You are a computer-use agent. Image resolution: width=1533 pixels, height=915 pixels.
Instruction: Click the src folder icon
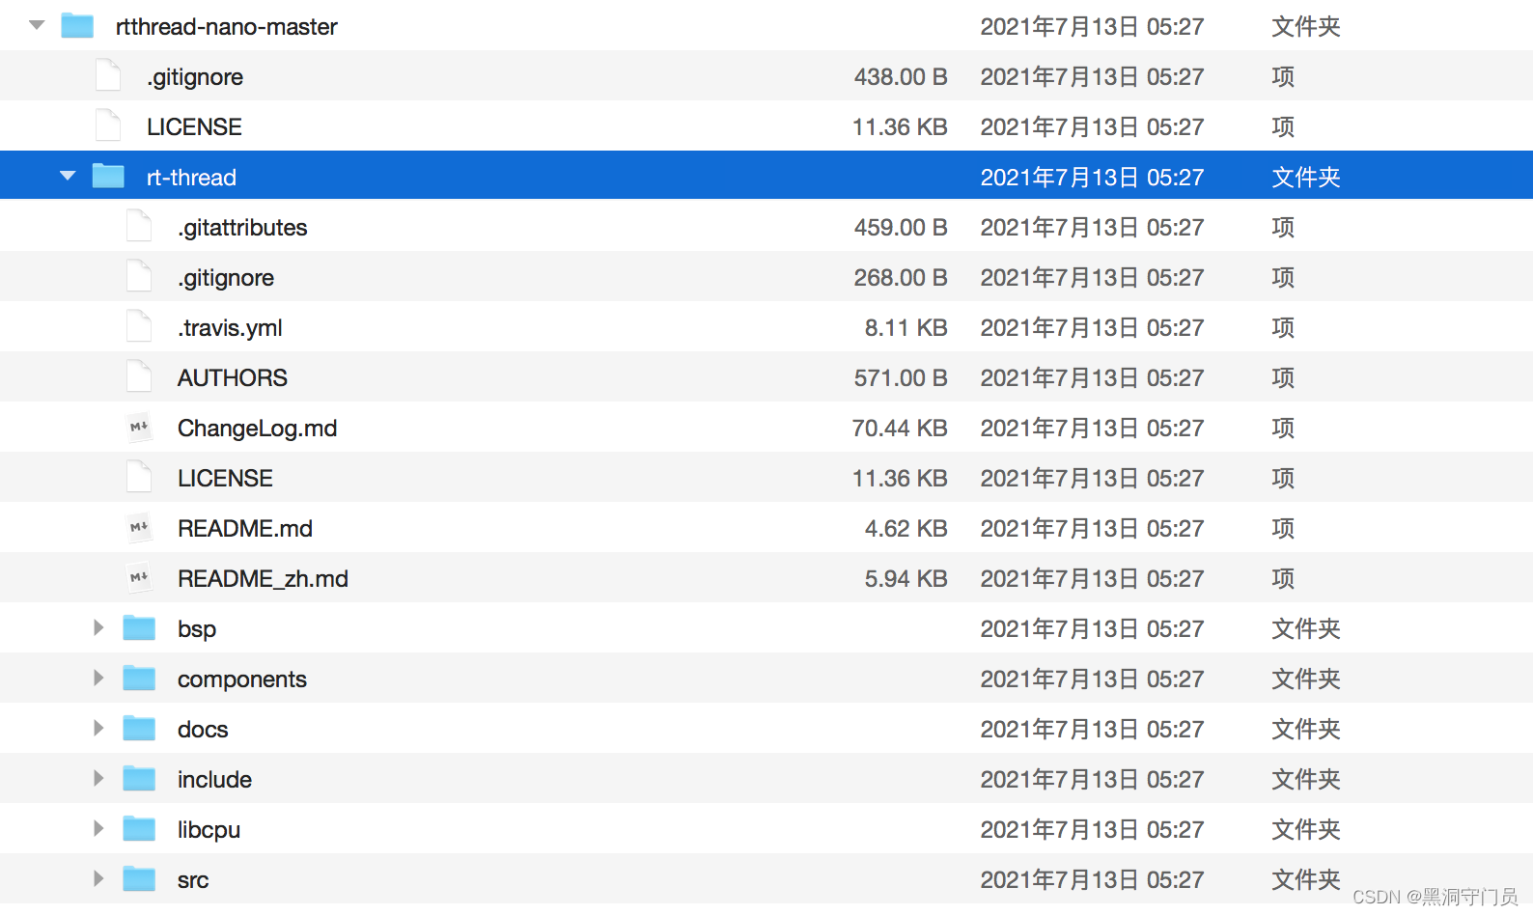click(x=139, y=878)
